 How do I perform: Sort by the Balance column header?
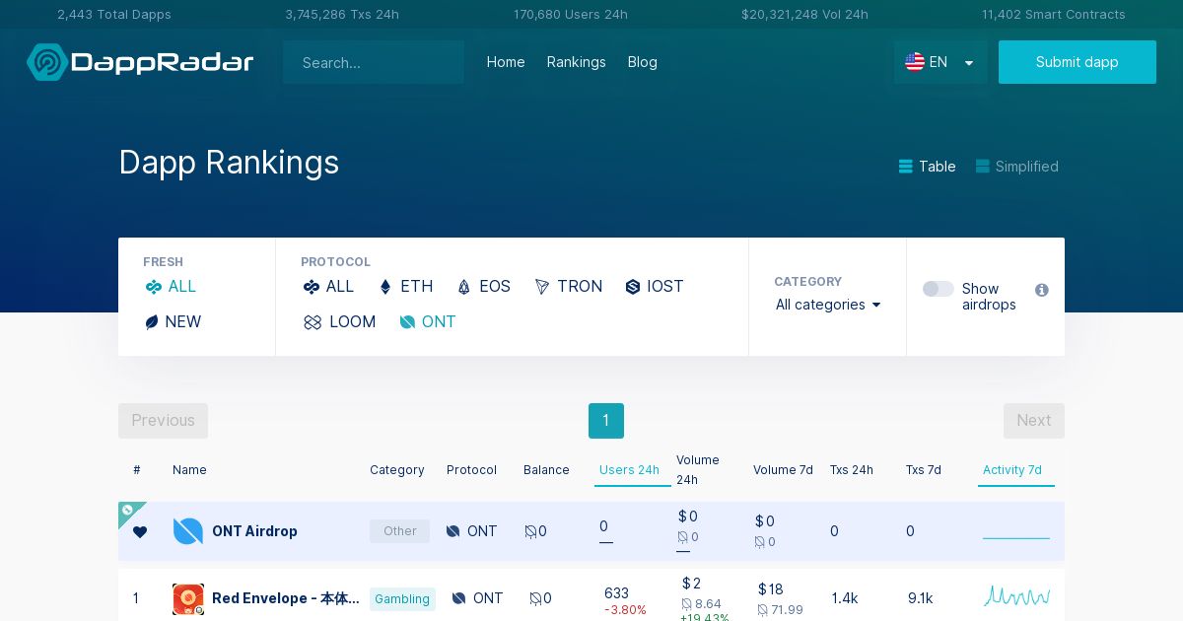click(x=546, y=470)
